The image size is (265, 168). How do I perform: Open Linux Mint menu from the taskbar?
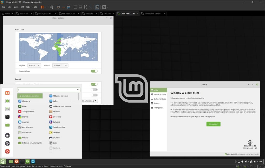tap(3, 161)
